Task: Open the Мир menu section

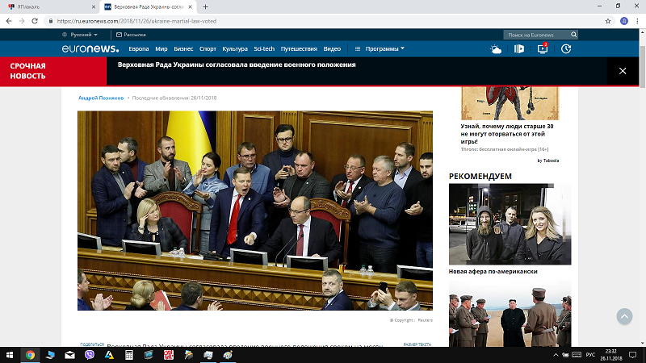Action: click(161, 49)
